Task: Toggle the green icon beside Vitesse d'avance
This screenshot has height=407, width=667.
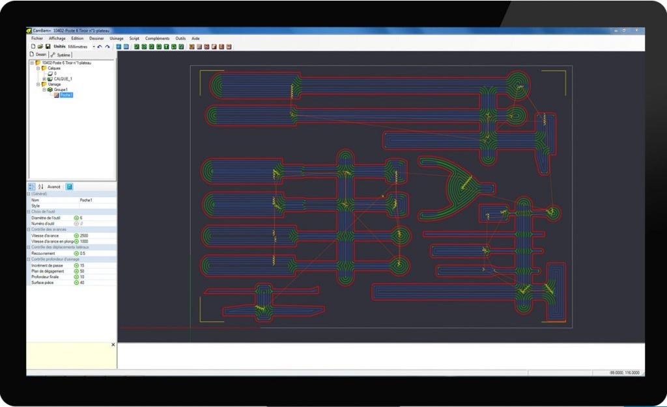Action: coord(76,235)
